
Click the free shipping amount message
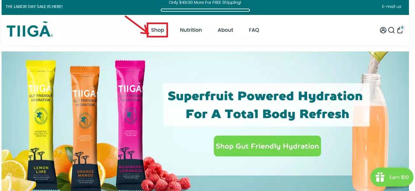(x=205, y=3)
